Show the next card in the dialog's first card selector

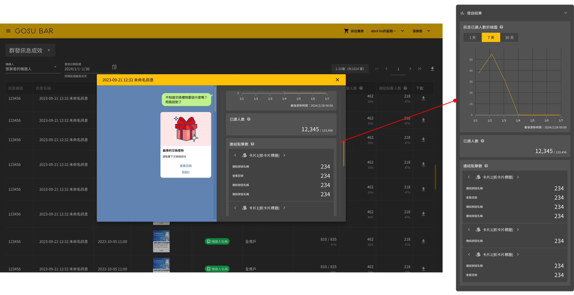[x=284, y=155]
